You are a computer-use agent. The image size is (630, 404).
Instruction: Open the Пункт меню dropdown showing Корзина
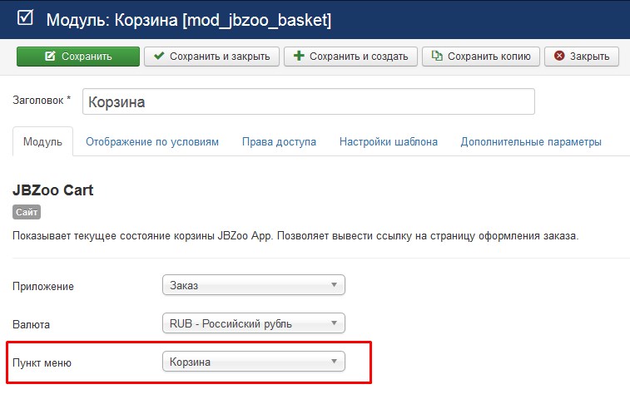coord(253,362)
